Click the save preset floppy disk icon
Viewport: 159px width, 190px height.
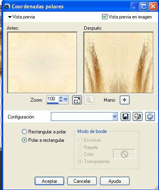click(126, 116)
